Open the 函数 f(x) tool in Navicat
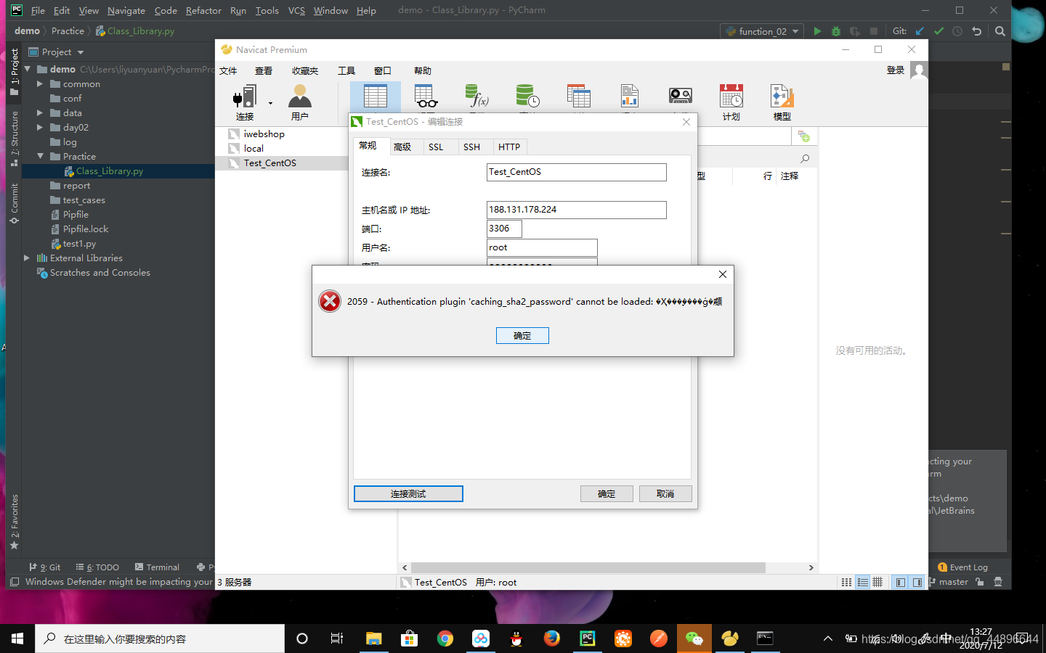1046x653 pixels. click(477, 96)
